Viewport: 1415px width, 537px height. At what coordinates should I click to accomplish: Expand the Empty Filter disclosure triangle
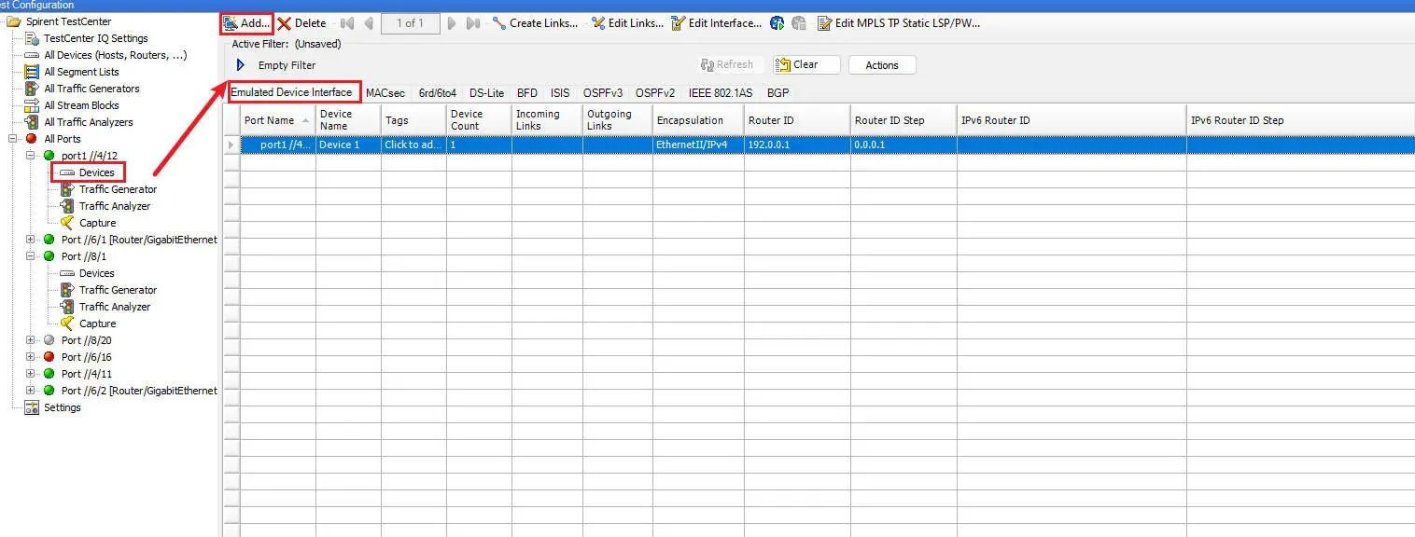240,65
